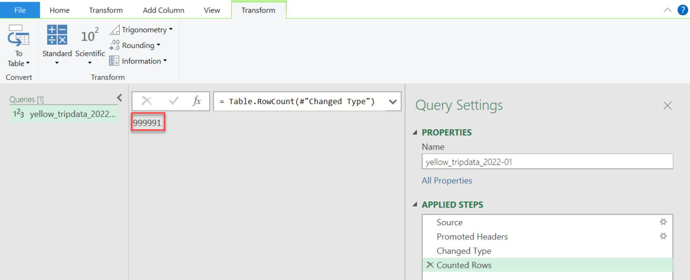
Task: Switch to the View tab
Action: click(212, 10)
